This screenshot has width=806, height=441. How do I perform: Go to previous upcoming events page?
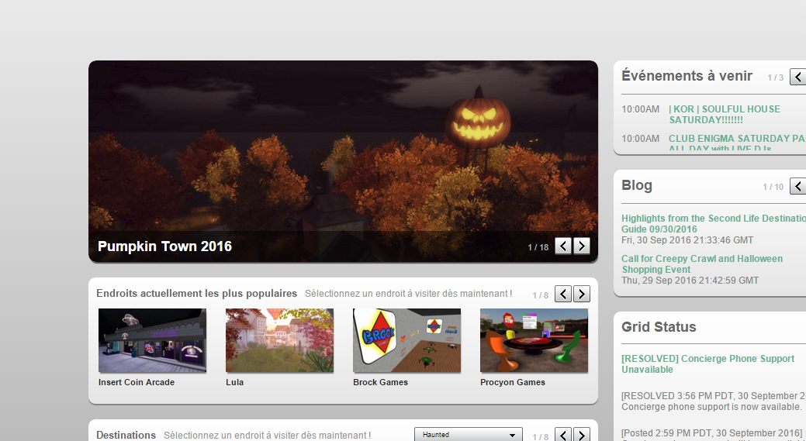point(797,77)
